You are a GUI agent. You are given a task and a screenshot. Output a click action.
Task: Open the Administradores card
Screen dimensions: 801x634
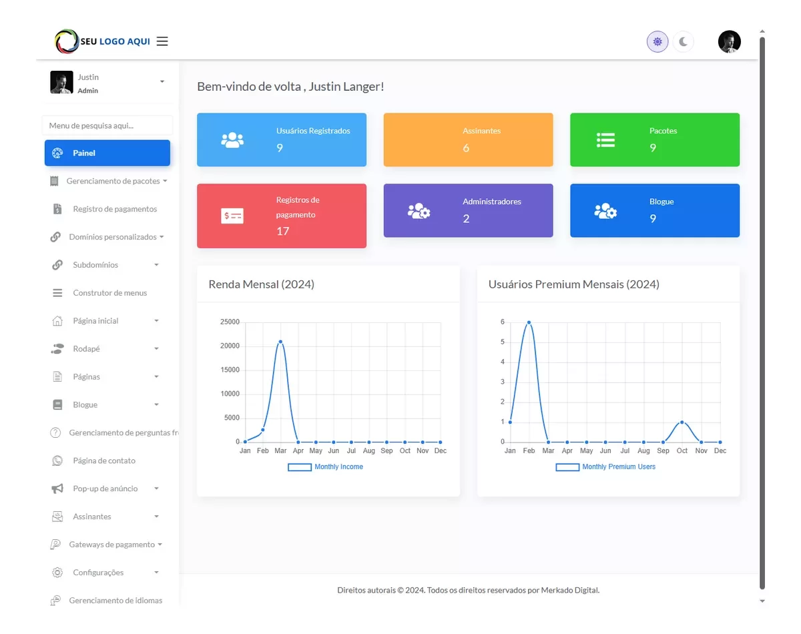[x=468, y=210]
